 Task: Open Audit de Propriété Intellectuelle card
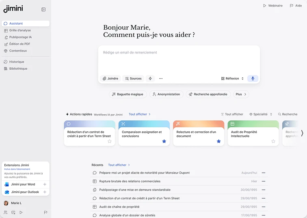click(x=253, y=133)
